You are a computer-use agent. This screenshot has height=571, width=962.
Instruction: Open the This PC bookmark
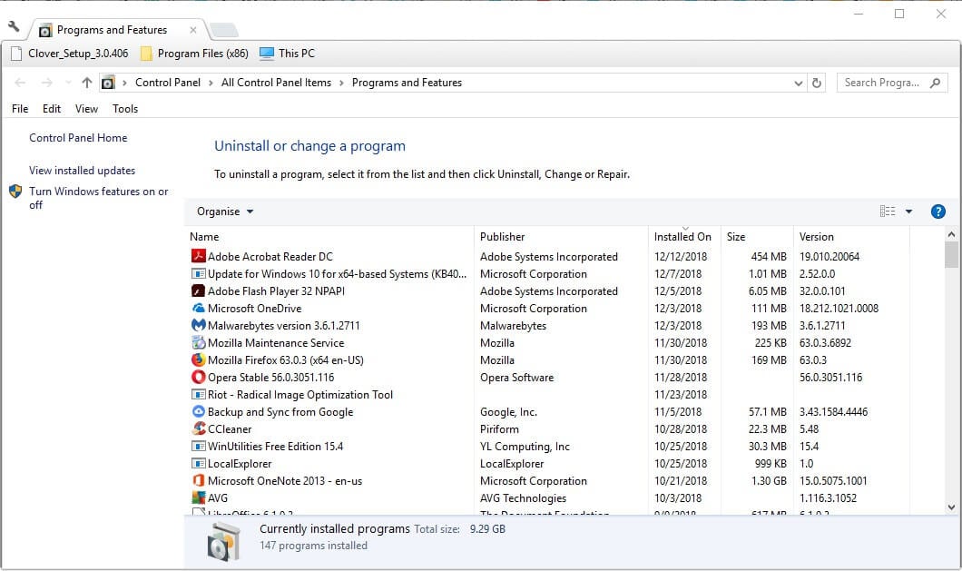tap(287, 54)
